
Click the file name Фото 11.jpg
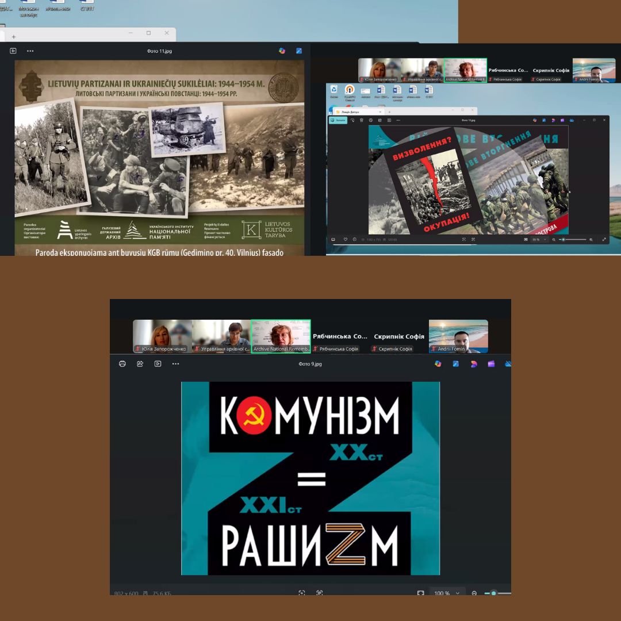160,51
